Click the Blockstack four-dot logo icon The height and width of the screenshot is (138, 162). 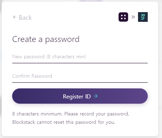pos(123,17)
